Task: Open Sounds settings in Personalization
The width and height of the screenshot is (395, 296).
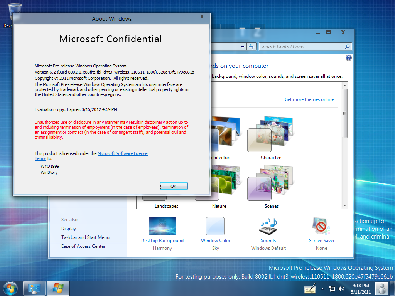Action: pyautogui.click(x=268, y=226)
